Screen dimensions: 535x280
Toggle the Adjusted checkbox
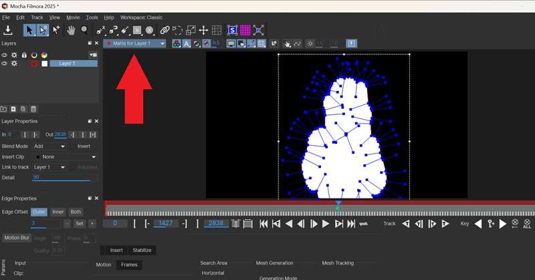point(72,167)
